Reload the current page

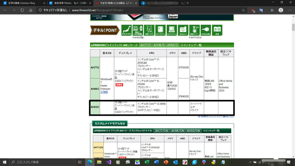click(x=22, y=10)
